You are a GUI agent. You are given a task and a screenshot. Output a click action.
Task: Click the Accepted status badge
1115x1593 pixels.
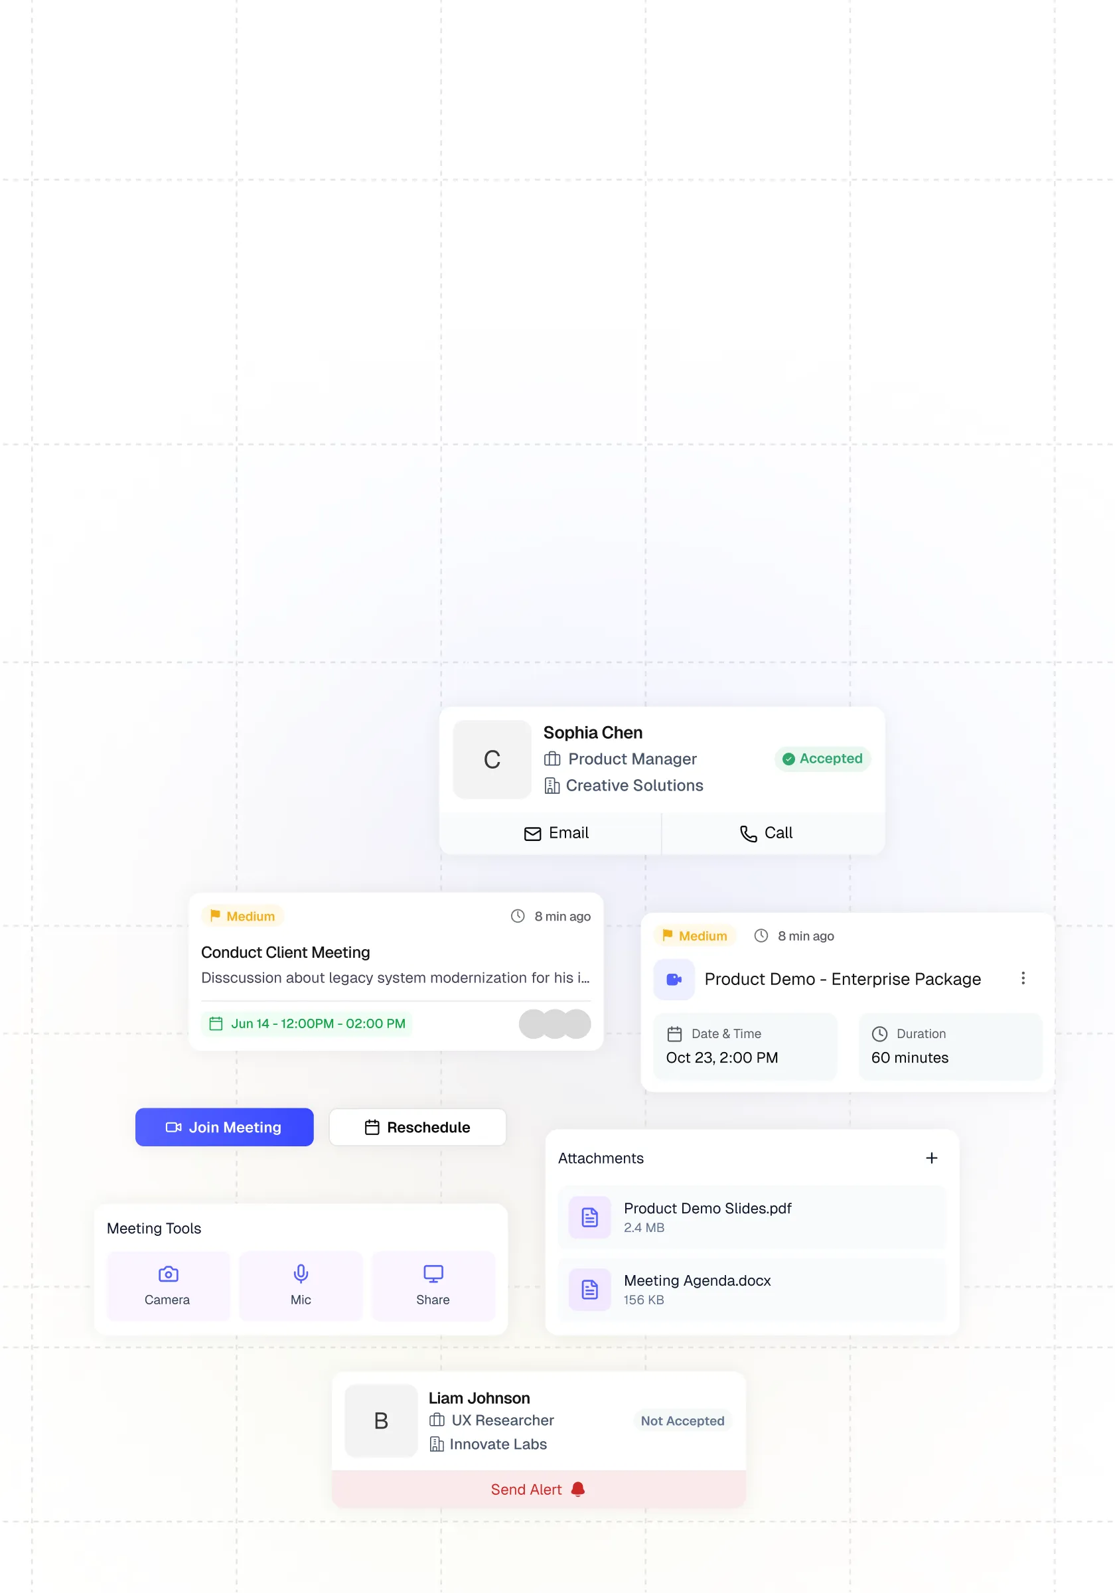point(822,759)
